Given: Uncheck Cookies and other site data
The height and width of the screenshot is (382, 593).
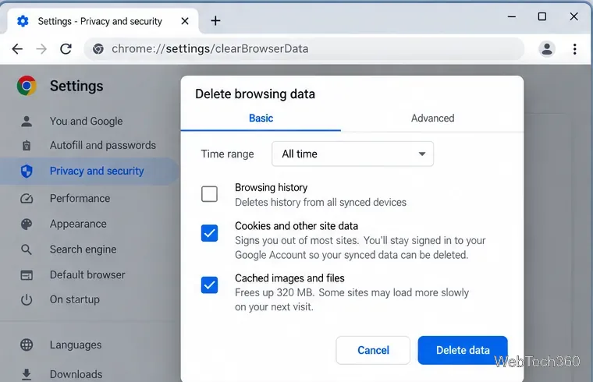Looking at the screenshot, I should pos(209,233).
